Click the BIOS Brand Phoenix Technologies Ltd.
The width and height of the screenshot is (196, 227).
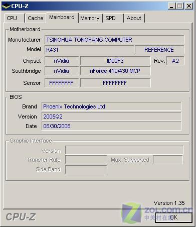pyautogui.click(x=111, y=106)
